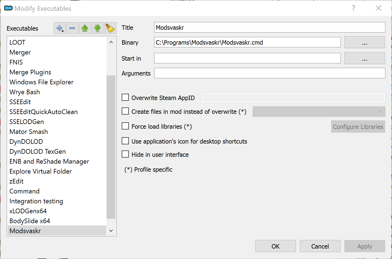Select Mator Smash entry
This screenshot has width=392, height=259.
(x=57, y=131)
